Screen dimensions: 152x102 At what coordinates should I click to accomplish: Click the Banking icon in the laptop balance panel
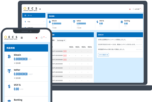[x=122, y=22]
